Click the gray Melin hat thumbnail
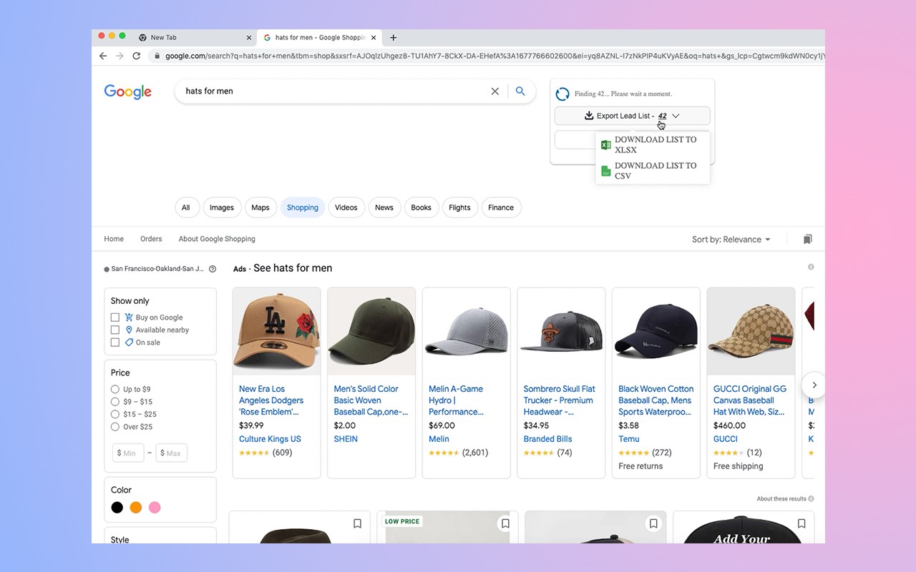Screen dimensions: 916x572 click(467, 332)
